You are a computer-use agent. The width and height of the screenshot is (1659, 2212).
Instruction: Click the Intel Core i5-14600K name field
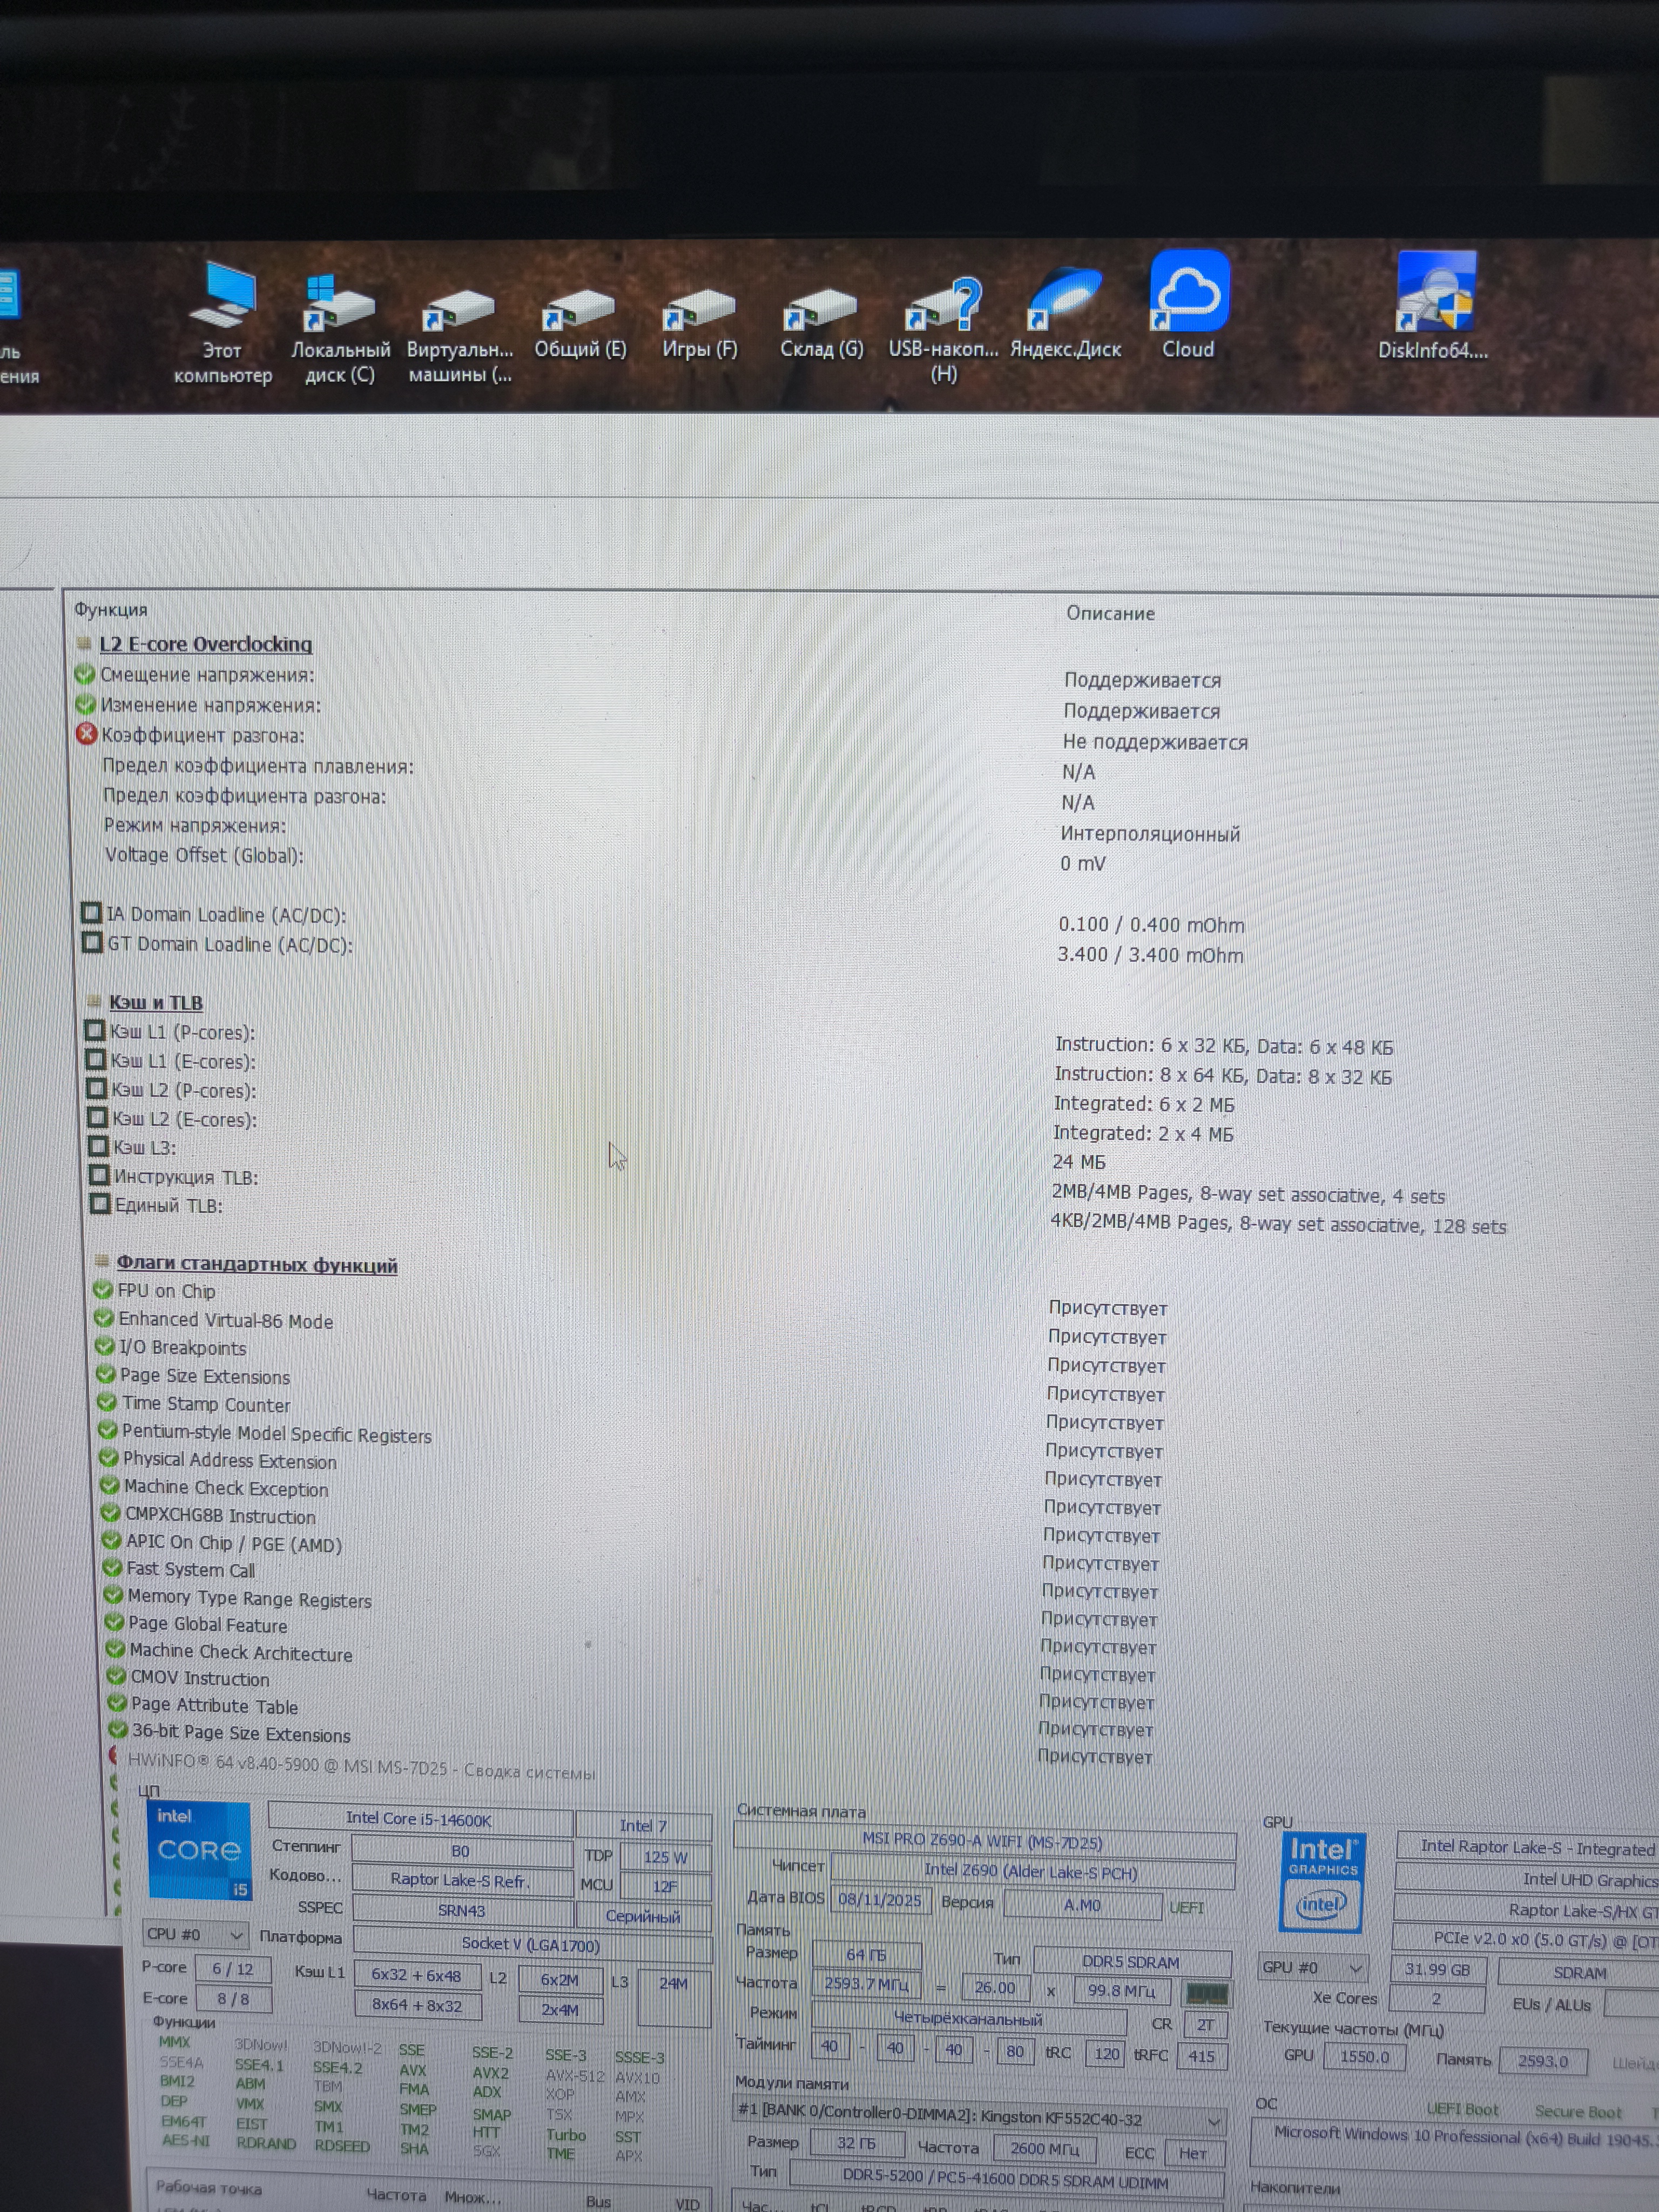(419, 1820)
